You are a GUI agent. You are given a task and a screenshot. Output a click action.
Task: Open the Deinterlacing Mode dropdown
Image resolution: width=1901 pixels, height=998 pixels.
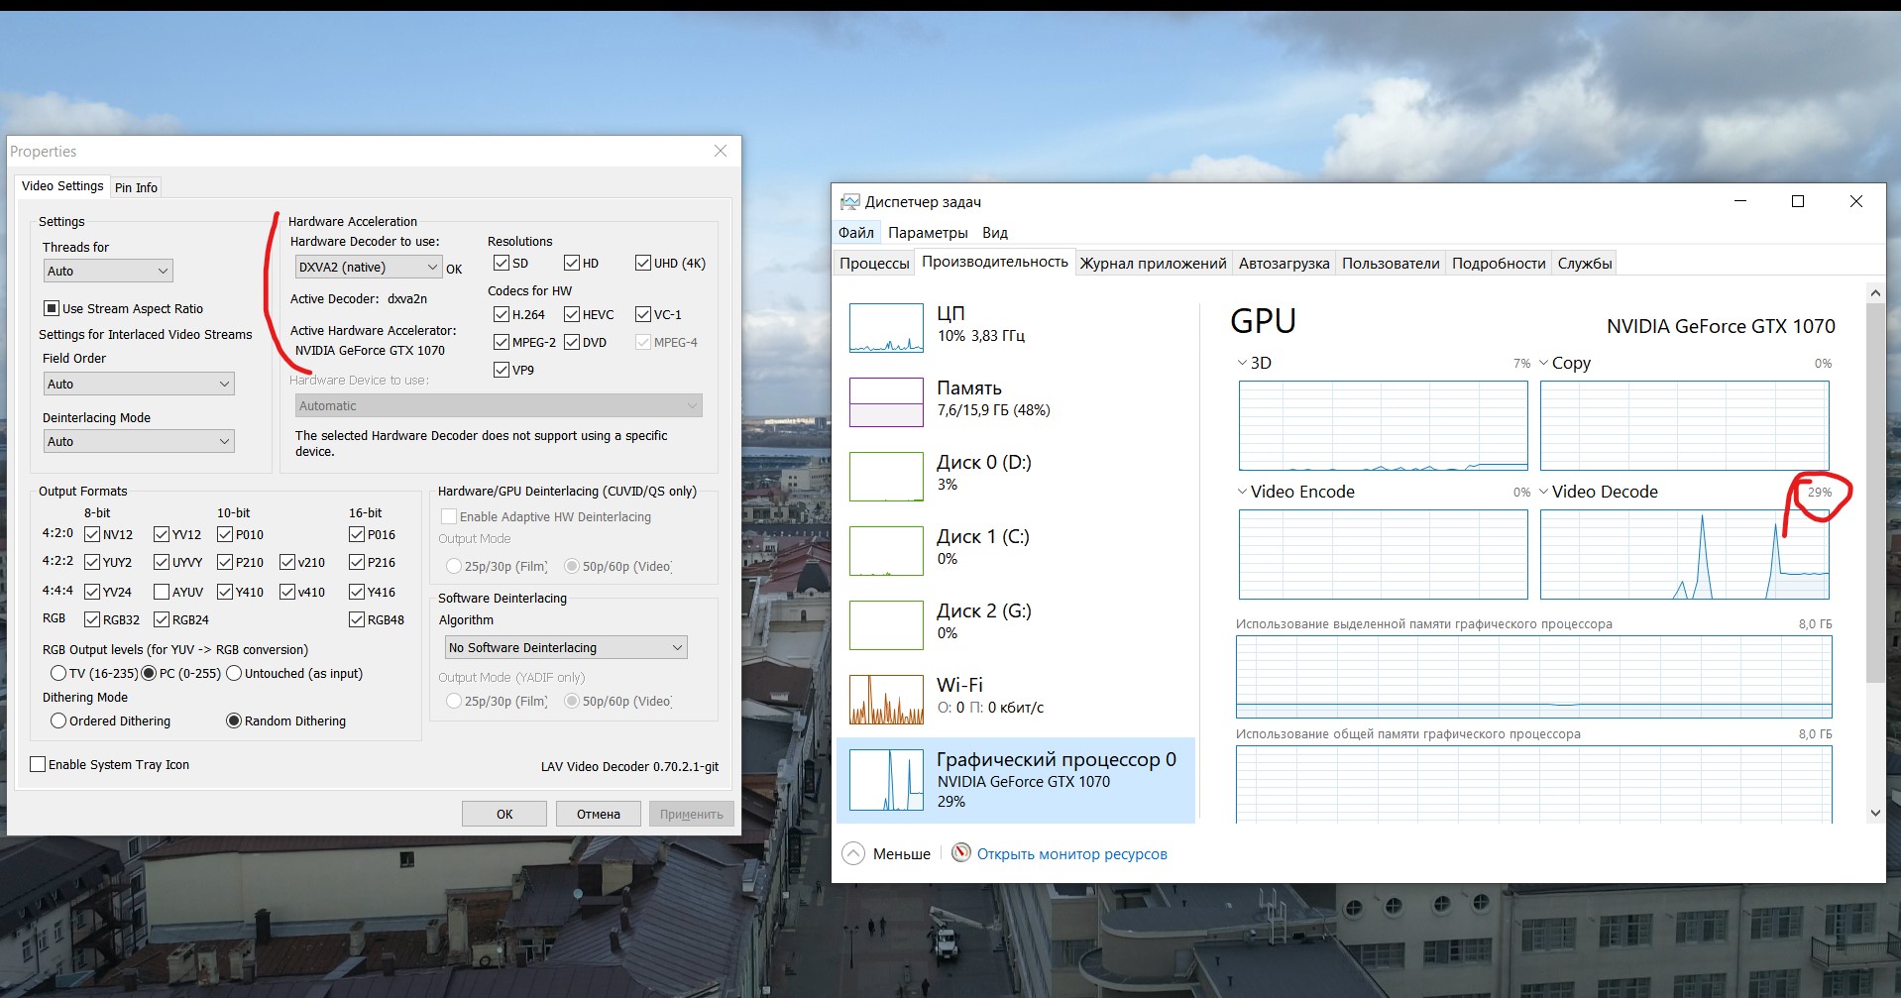pos(139,441)
